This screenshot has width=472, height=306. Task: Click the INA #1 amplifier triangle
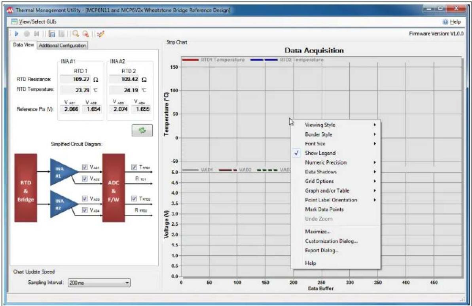(63, 172)
